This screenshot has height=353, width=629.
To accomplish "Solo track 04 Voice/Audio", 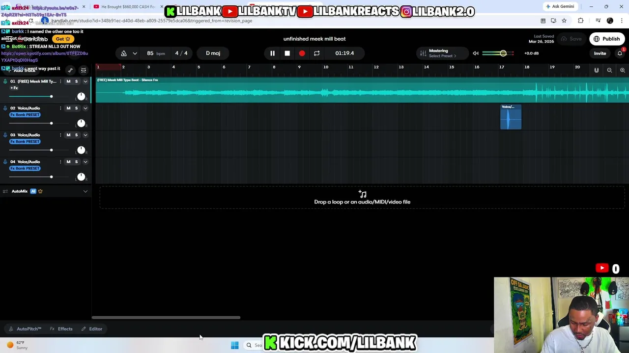I will coord(76,162).
